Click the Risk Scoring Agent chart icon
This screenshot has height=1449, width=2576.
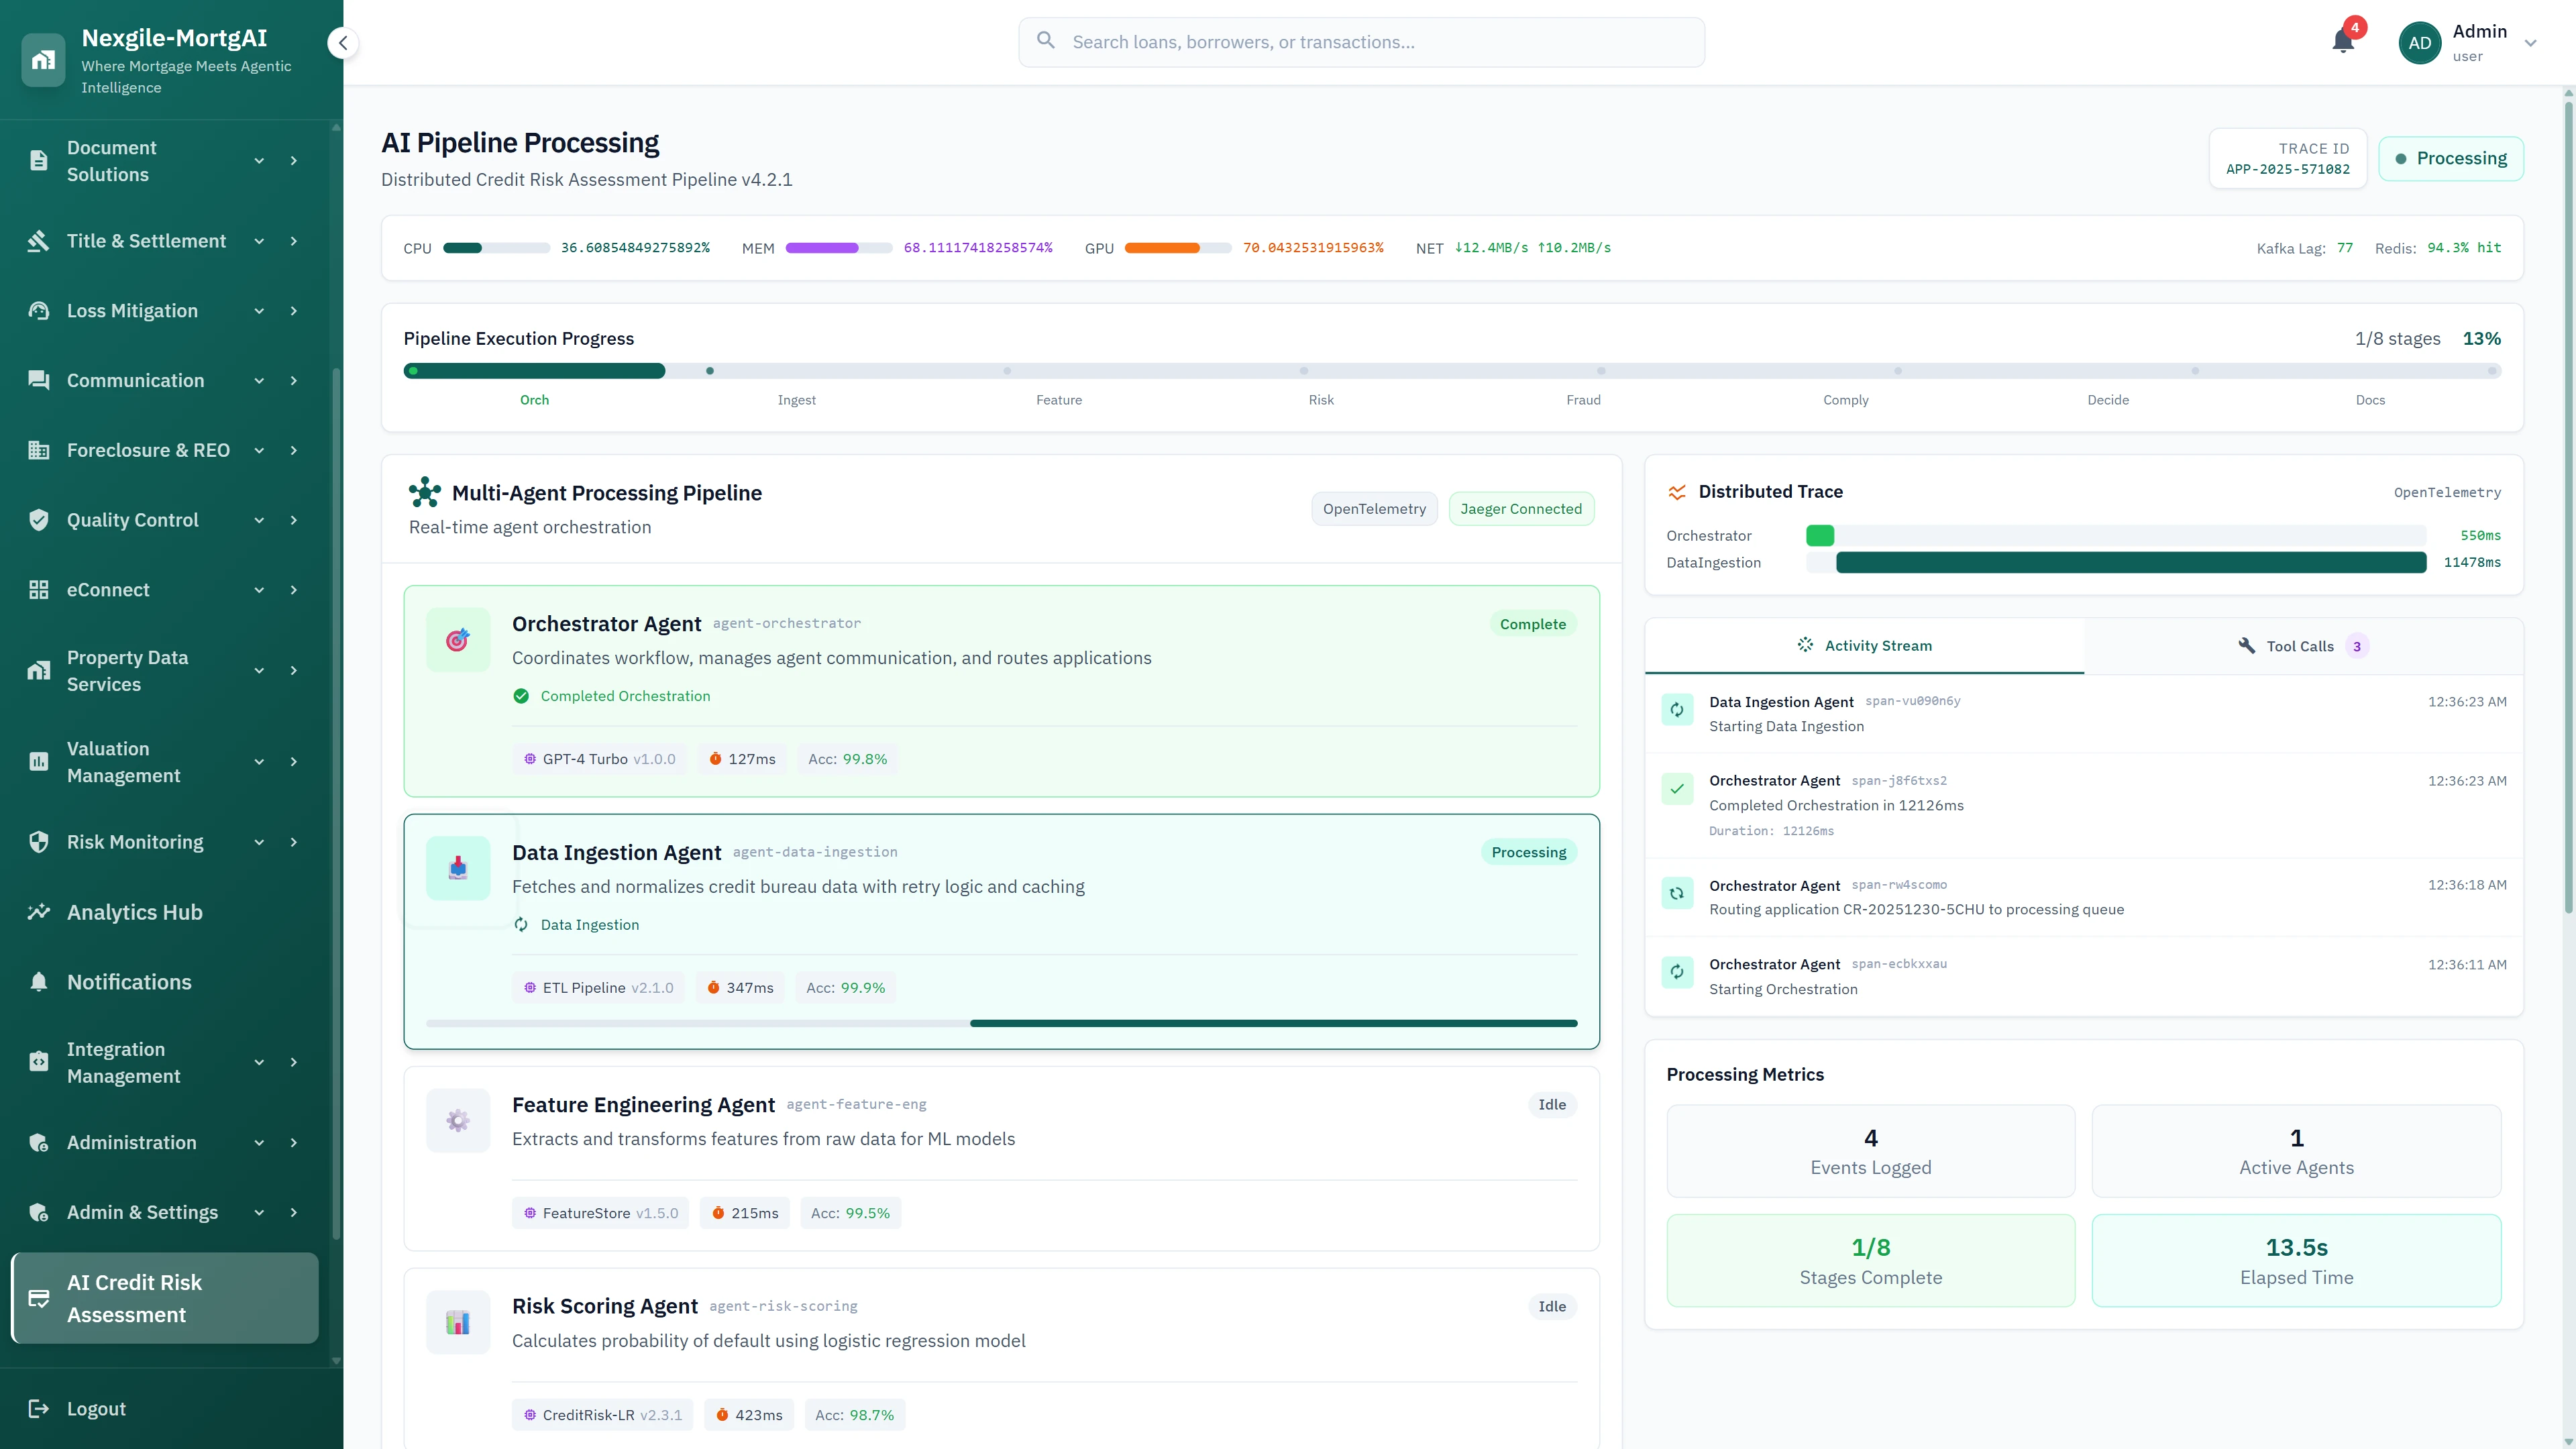pos(458,1322)
